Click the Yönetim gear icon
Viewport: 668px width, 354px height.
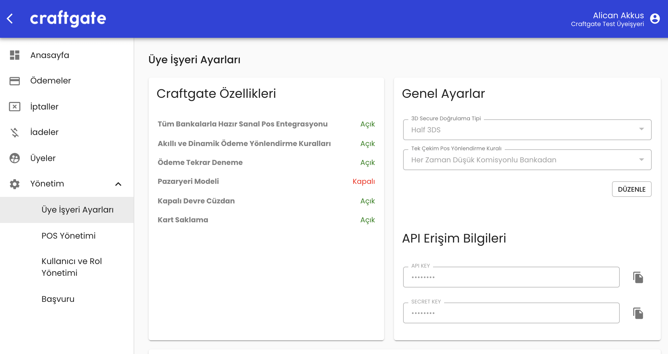[x=15, y=184]
